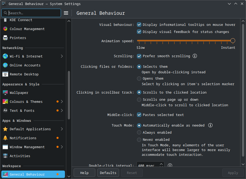246x179 pixels.
Task: Expand the Wi-Fi & Internet section
Action: (62, 56)
